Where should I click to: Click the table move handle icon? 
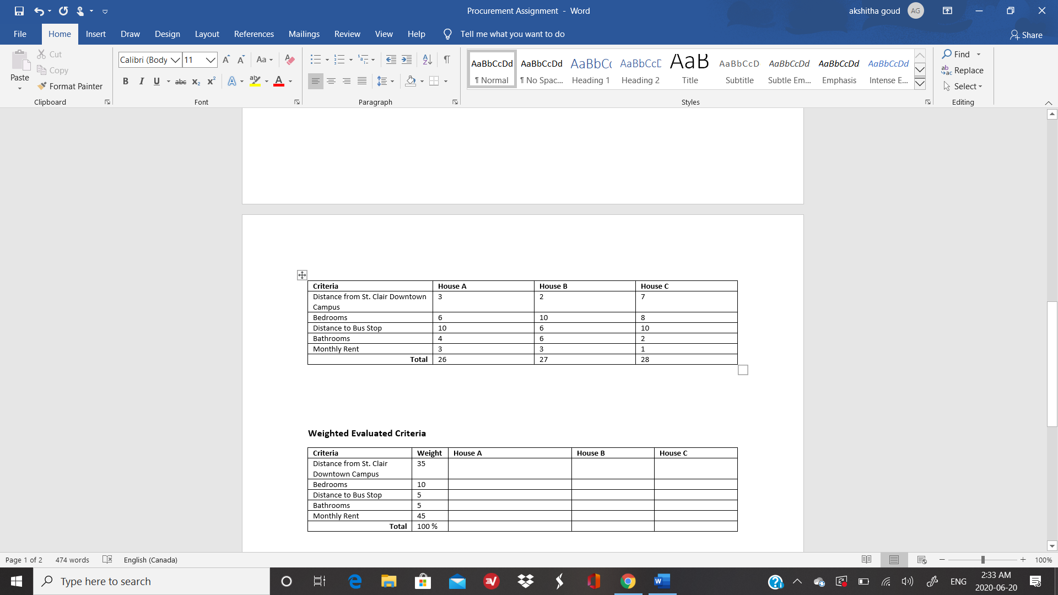click(302, 275)
